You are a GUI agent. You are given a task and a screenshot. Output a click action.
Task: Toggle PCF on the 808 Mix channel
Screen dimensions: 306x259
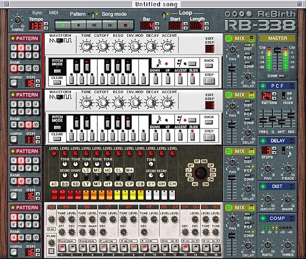[x=248, y=167]
